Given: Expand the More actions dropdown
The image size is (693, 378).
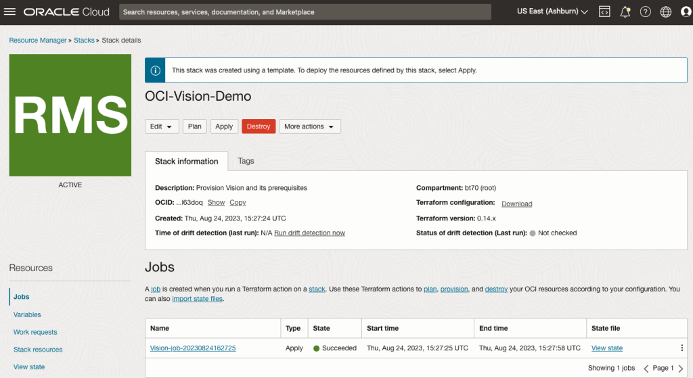Looking at the screenshot, I should coord(309,126).
